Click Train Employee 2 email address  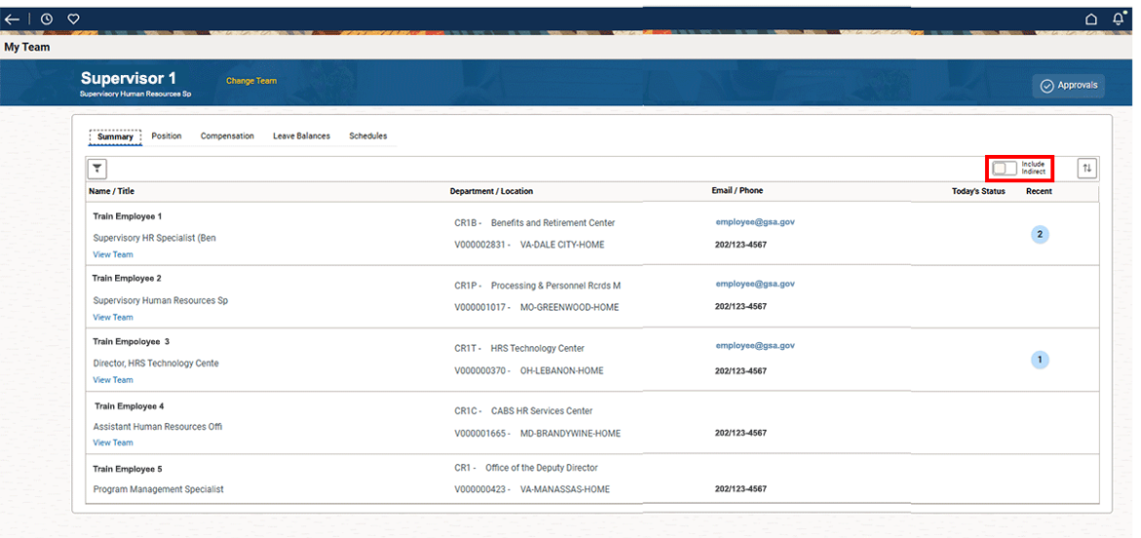pyautogui.click(x=755, y=284)
